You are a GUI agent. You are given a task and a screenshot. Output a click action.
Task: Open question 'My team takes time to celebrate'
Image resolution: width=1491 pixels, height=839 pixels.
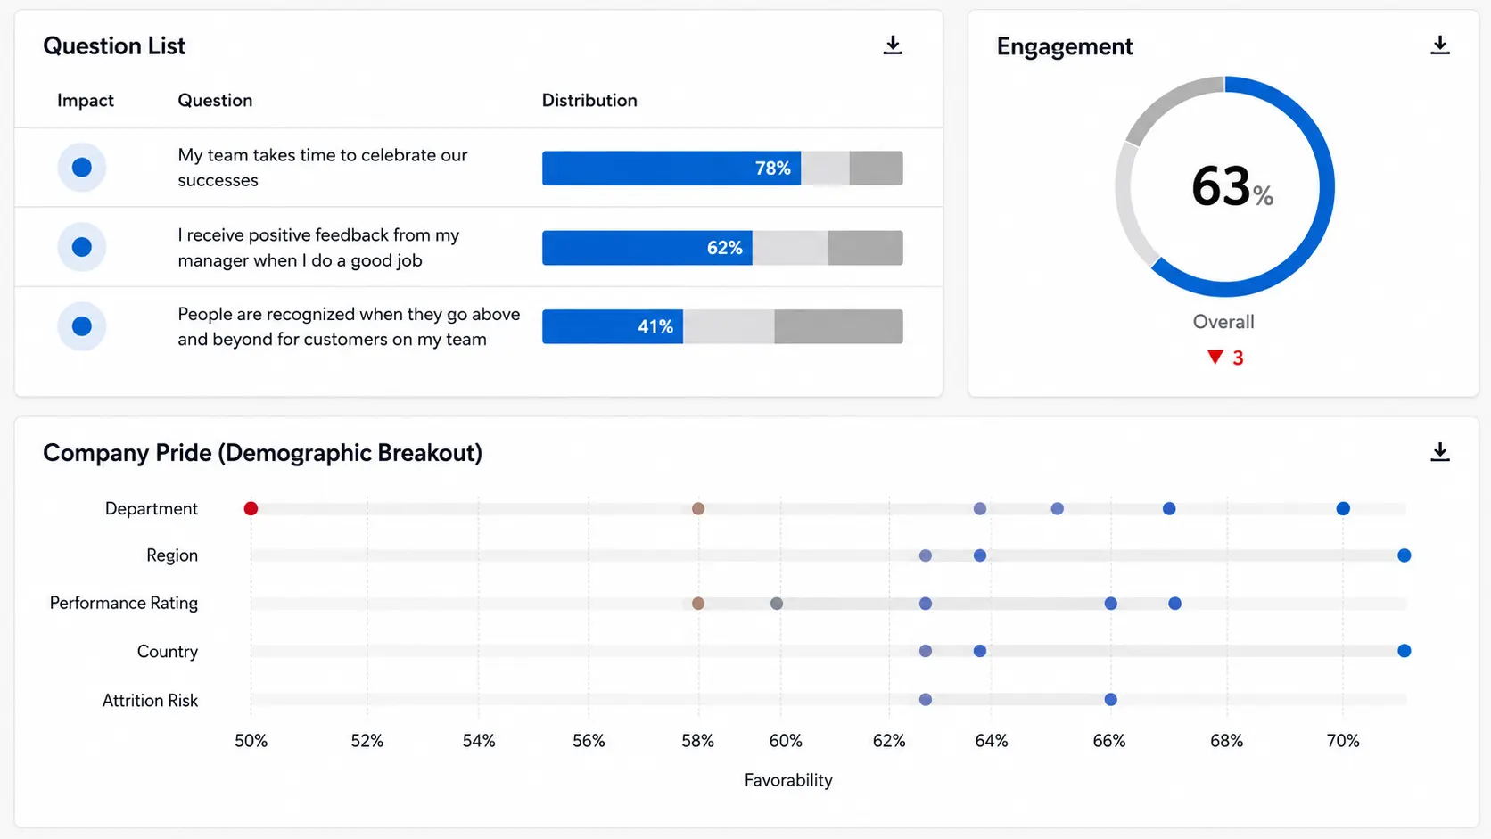[x=323, y=168]
